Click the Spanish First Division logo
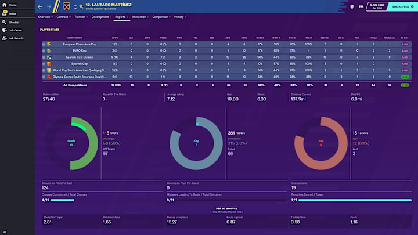 pos(49,57)
